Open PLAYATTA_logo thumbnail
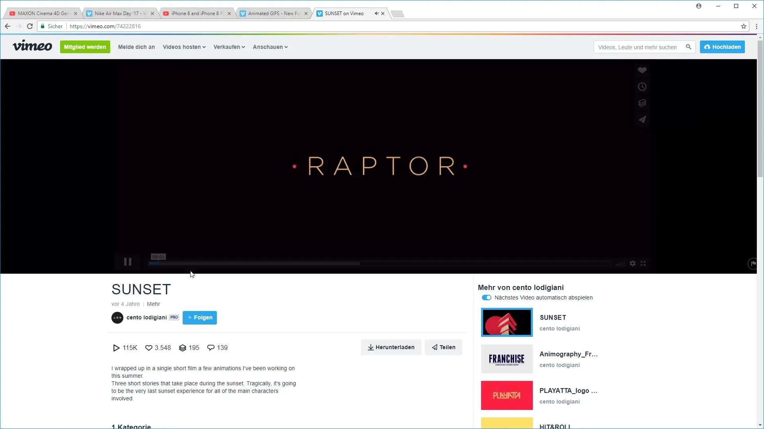This screenshot has width=764, height=429. click(507, 395)
